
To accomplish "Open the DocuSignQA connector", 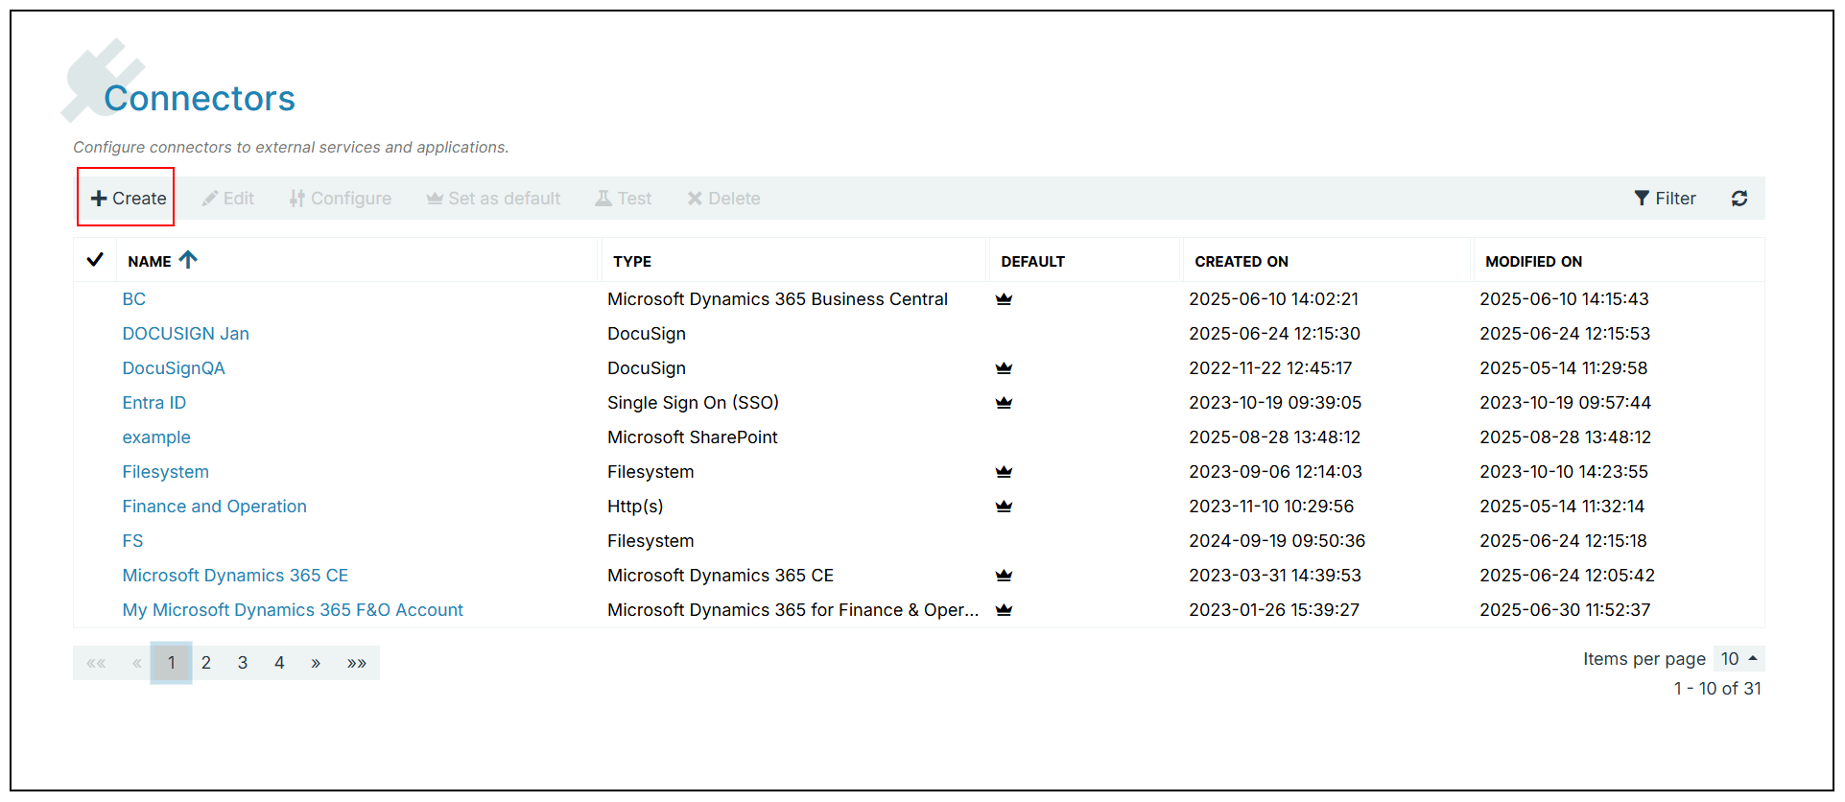I will [x=174, y=368].
